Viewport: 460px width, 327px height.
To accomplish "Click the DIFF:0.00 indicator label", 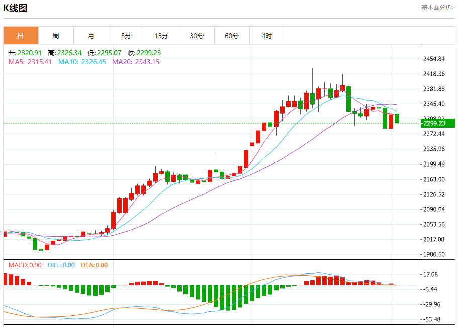I will pos(61,265).
